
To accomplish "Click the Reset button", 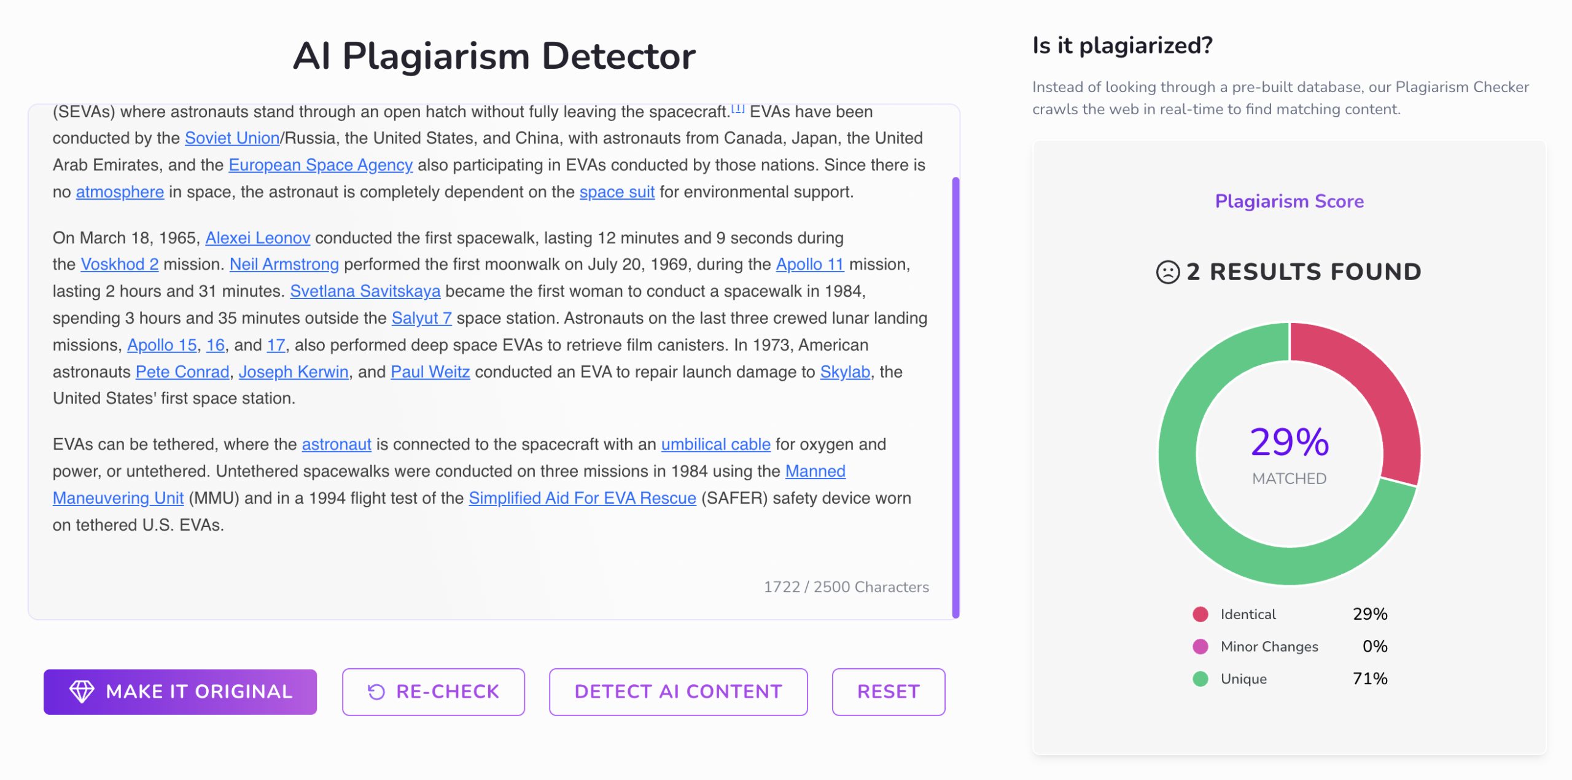I will coord(888,692).
